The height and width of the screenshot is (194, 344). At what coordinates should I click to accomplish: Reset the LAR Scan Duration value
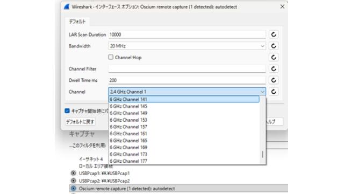[x=274, y=34]
